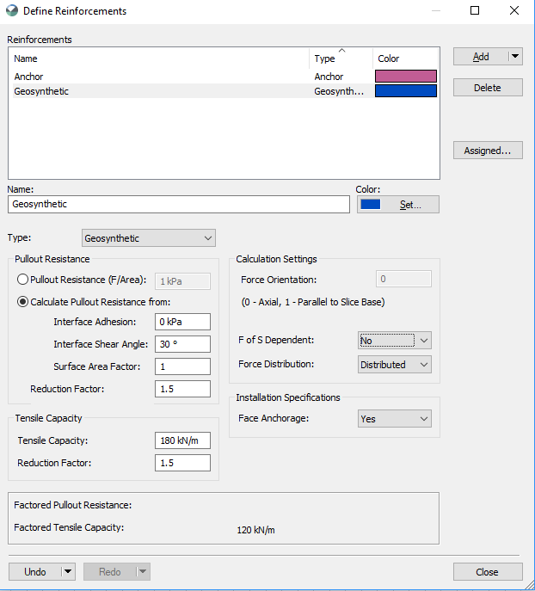Viewport: 535px width, 591px height.
Task: Select the Geosynthetic reinforcement row
Action: pyautogui.click(x=224, y=91)
